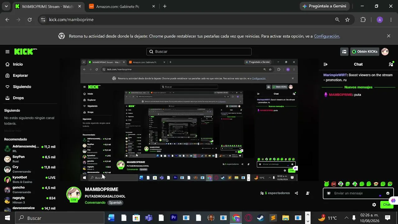
Task: Open the Chrome extensions puzzle icon
Action: 363,20
